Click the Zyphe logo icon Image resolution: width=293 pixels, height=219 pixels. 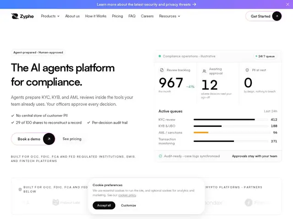coord(15,16)
